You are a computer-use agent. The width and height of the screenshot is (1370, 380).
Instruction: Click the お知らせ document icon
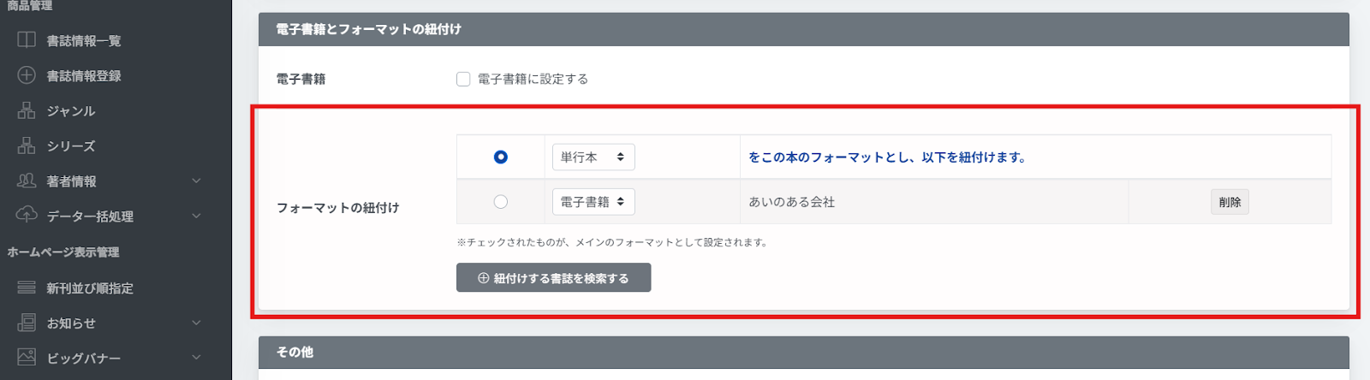pos(27,323)
